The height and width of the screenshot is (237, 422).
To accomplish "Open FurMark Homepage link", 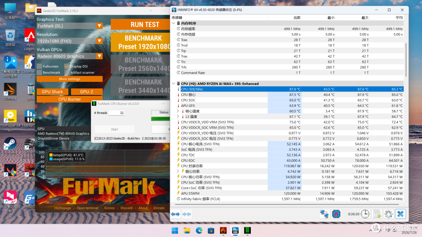I will click(x=63, y=208).
